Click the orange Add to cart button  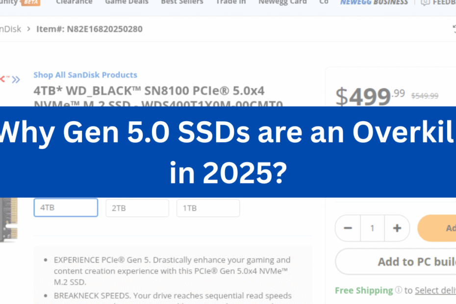436,228
